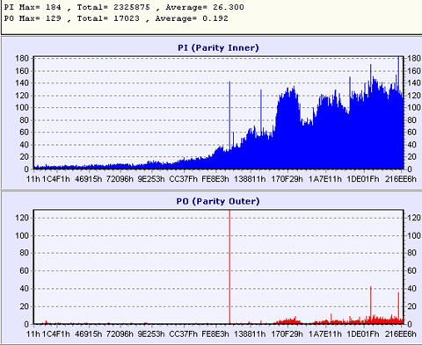
Task: Click the 9E253h label under the PO chart
Action: click(x=151, y=334)
